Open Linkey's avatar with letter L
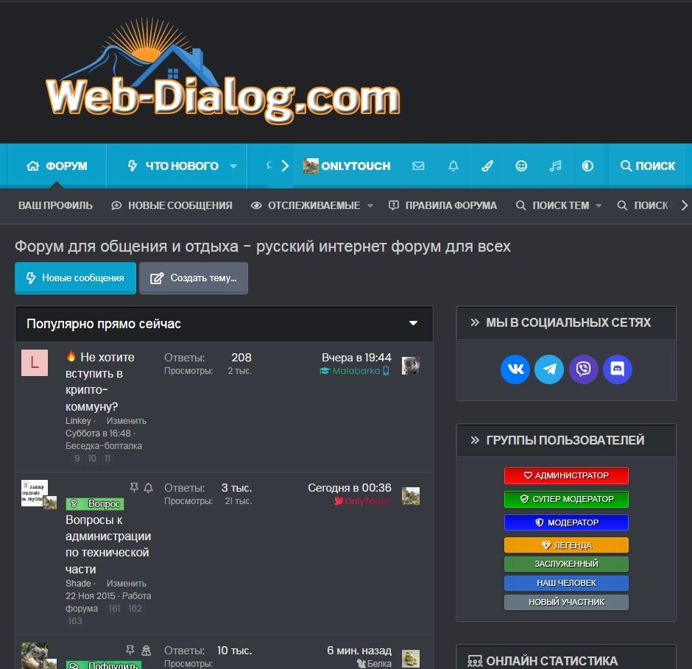The height and width of the screenshot is (669, 692). [x=35, y=363]
